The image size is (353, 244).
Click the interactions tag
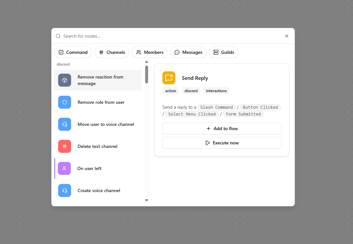[x=216, y=91]
